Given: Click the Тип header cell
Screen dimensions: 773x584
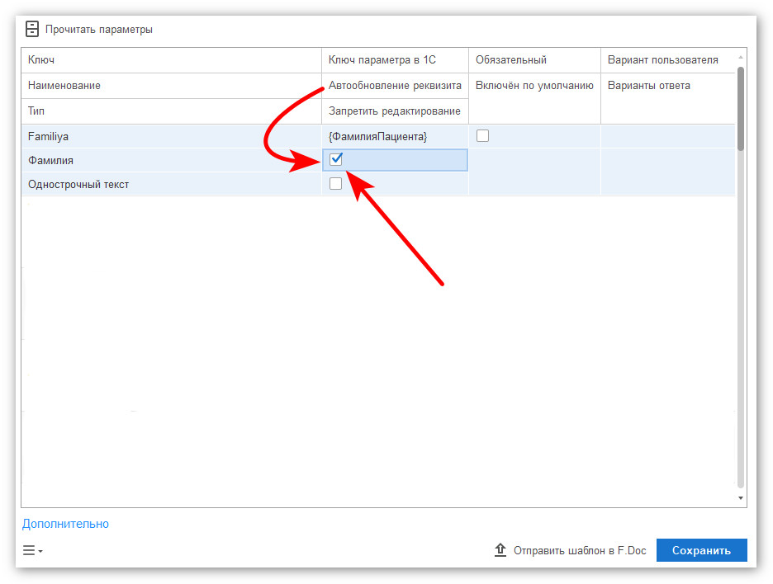Looking at the screenshot, I should [172, 111].
